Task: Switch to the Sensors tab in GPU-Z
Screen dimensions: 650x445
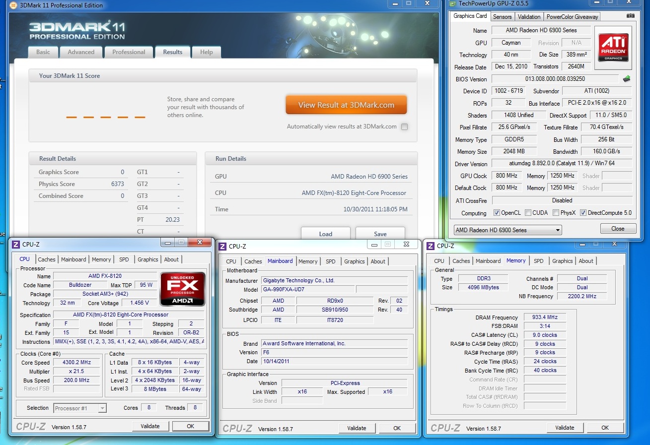Action: point(502,17)
